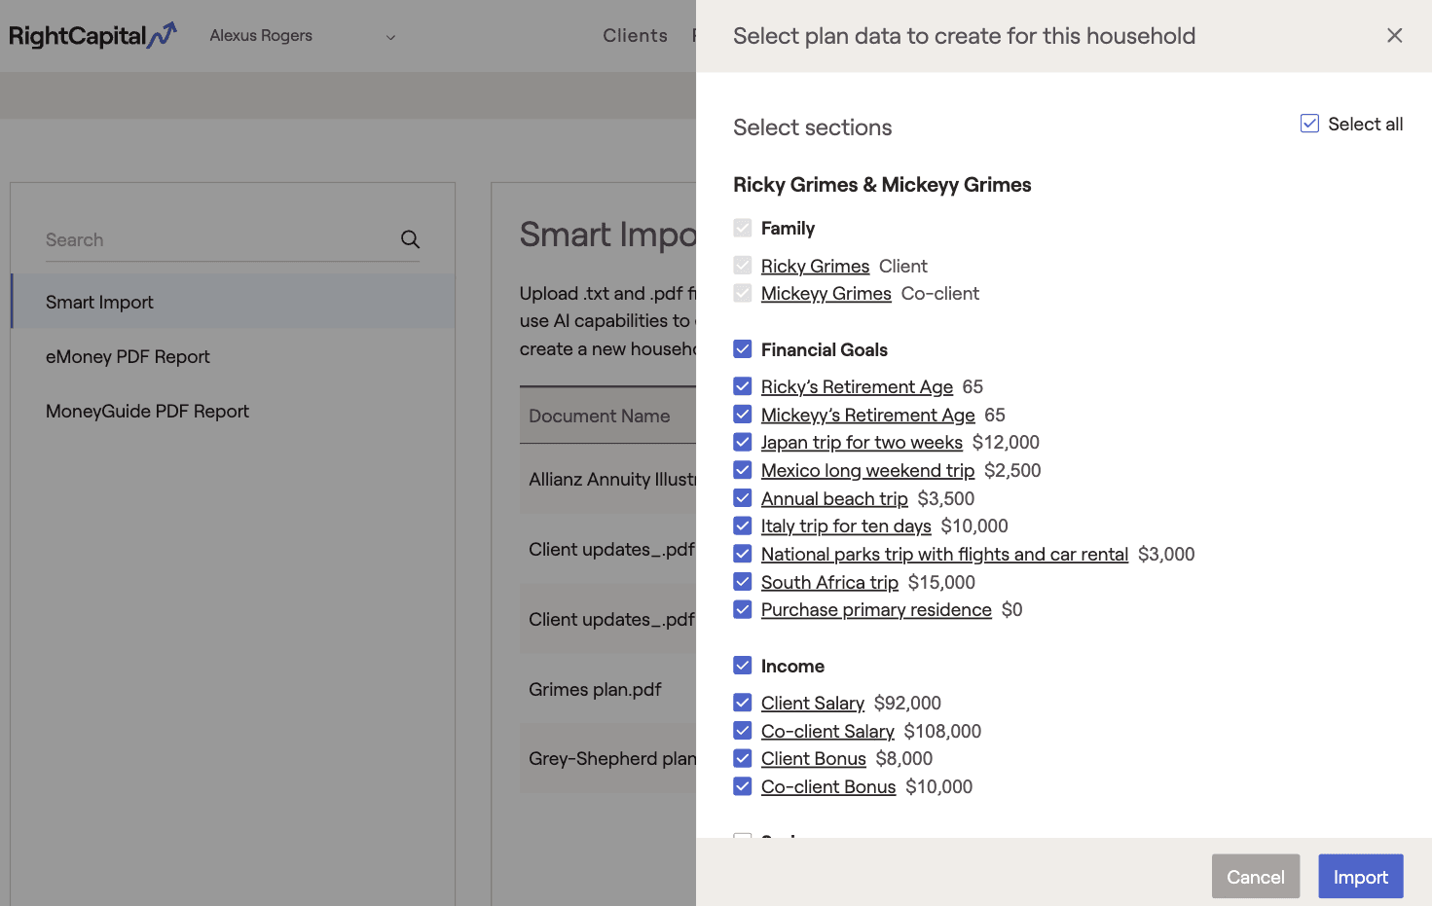Viewport: 1432px width, 906px height.
Task: Toggle the Select all checkbox
Action: 1309,124
